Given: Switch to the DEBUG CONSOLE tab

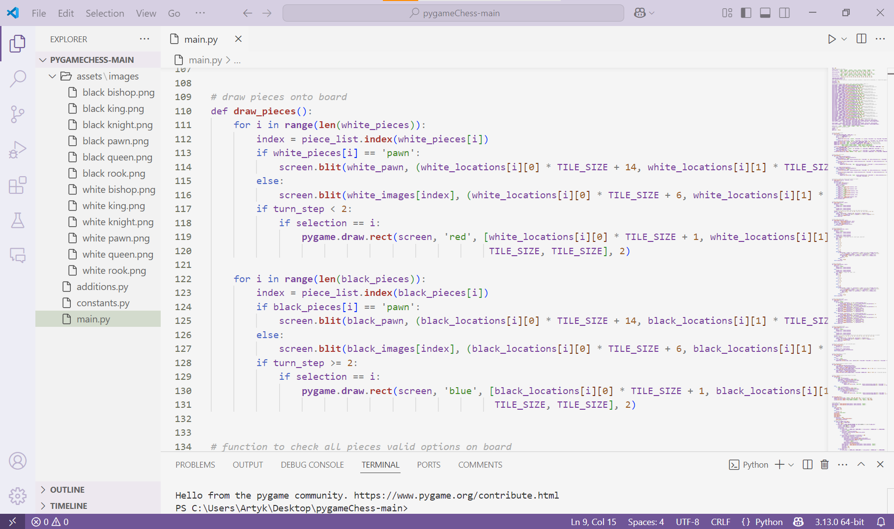Looking at the screenshot, I should point(312,465).
